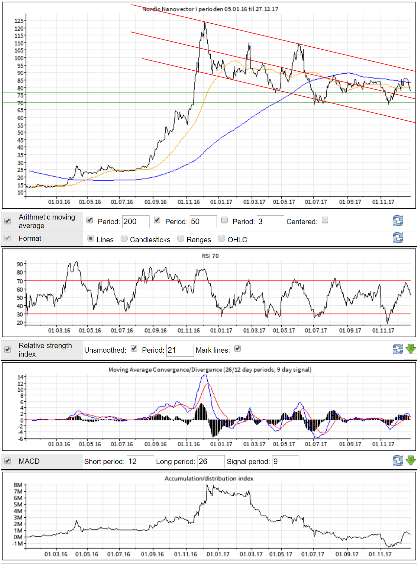
Task: Click the 'Relative strength index' label
Action: (45, 350)
